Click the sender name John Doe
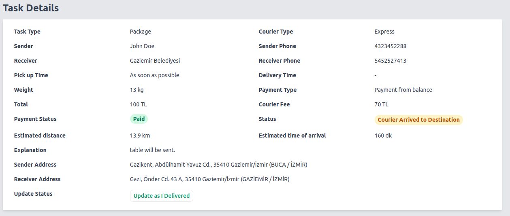The height and width of the screenshot is (216, 510). point(142,46)
